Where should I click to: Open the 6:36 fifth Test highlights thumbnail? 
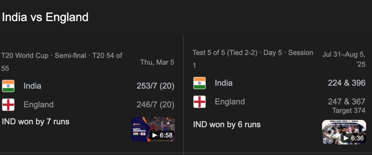click(344, 132)
